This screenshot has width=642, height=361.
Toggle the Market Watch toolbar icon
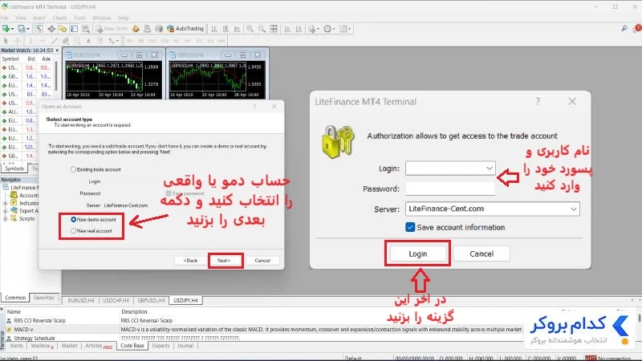tap(39, 29)
